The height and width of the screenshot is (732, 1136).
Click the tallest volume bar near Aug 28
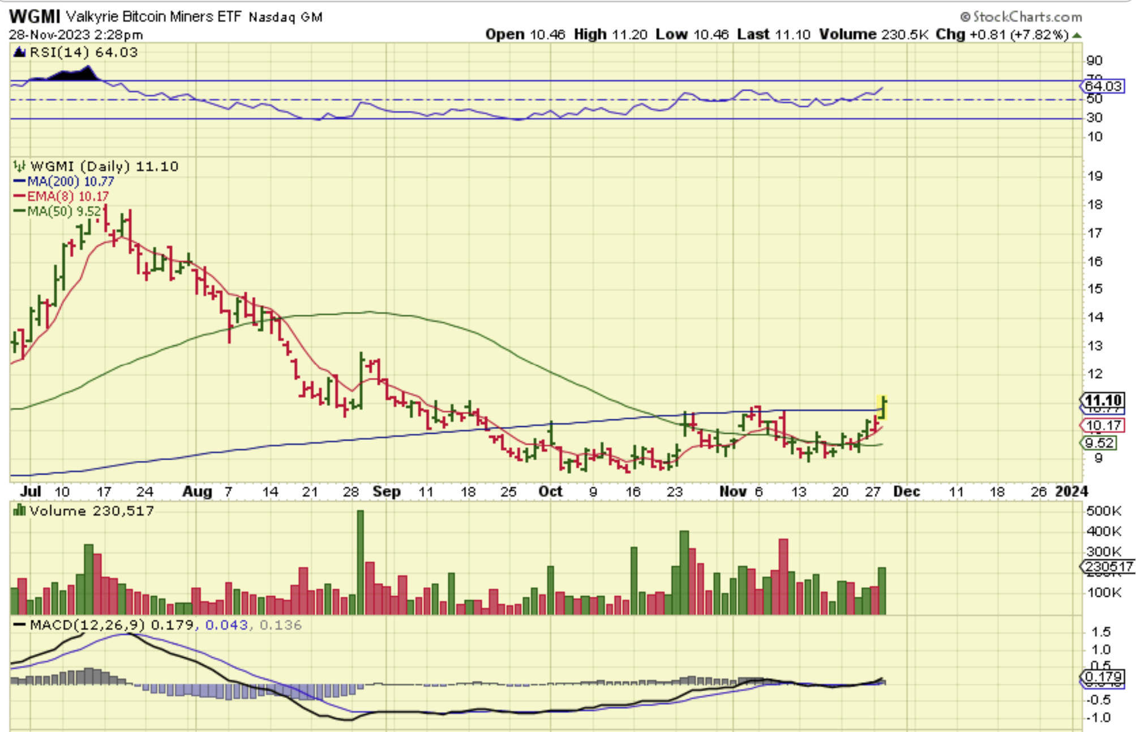click(x=361, y=562)
